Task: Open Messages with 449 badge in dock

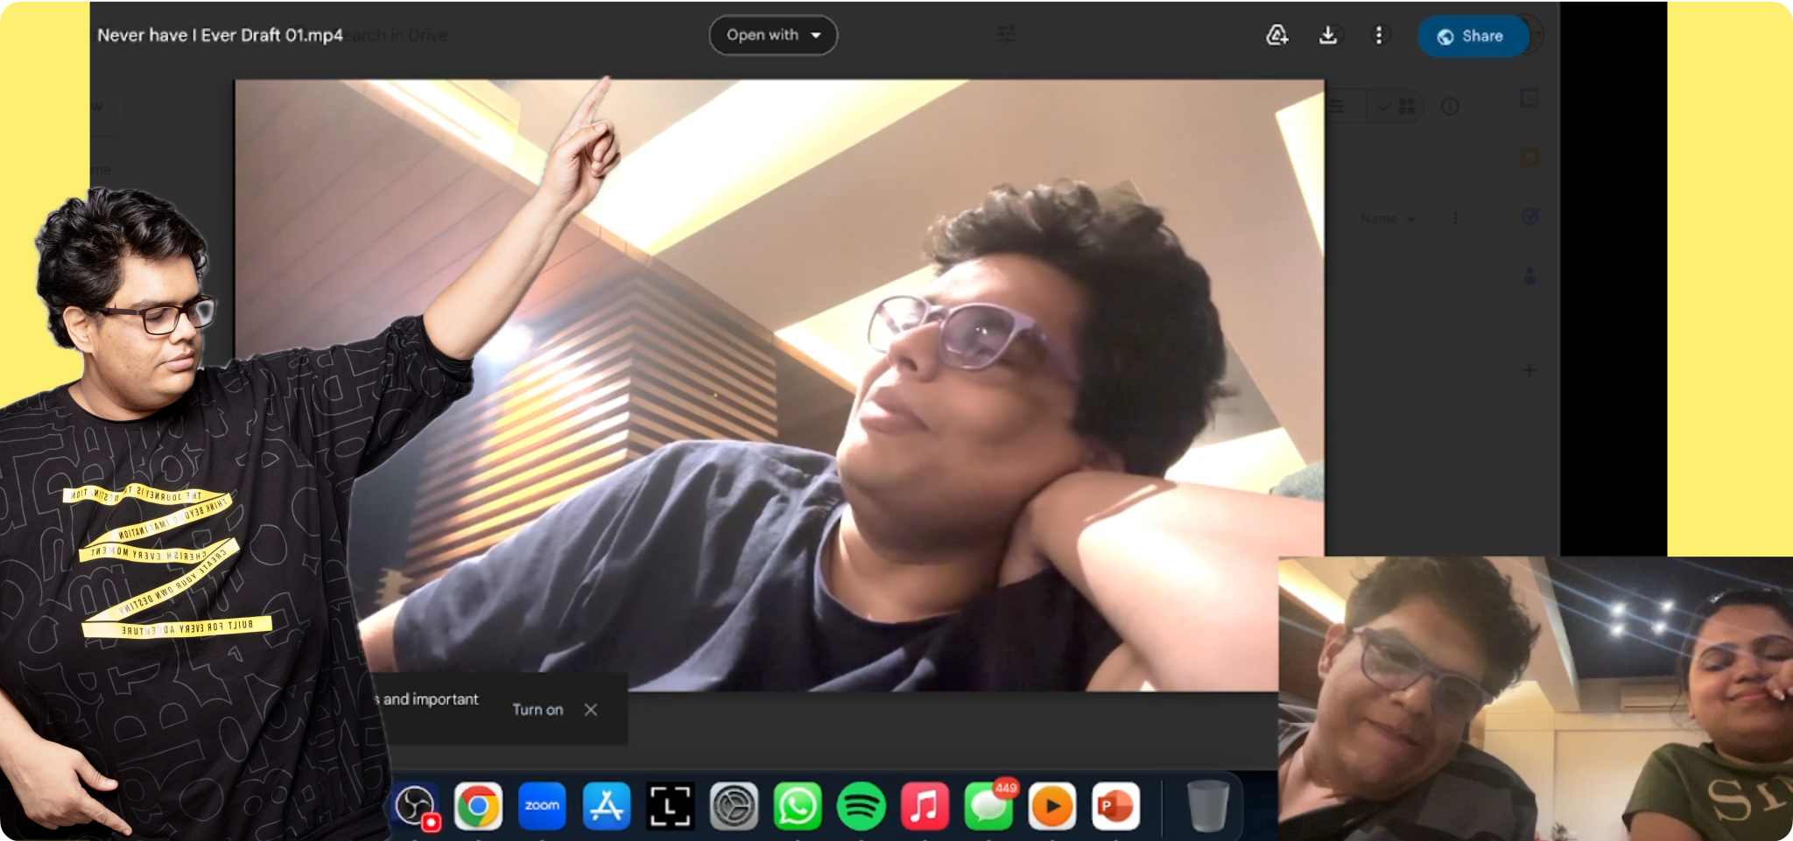Action: [988, 805]
